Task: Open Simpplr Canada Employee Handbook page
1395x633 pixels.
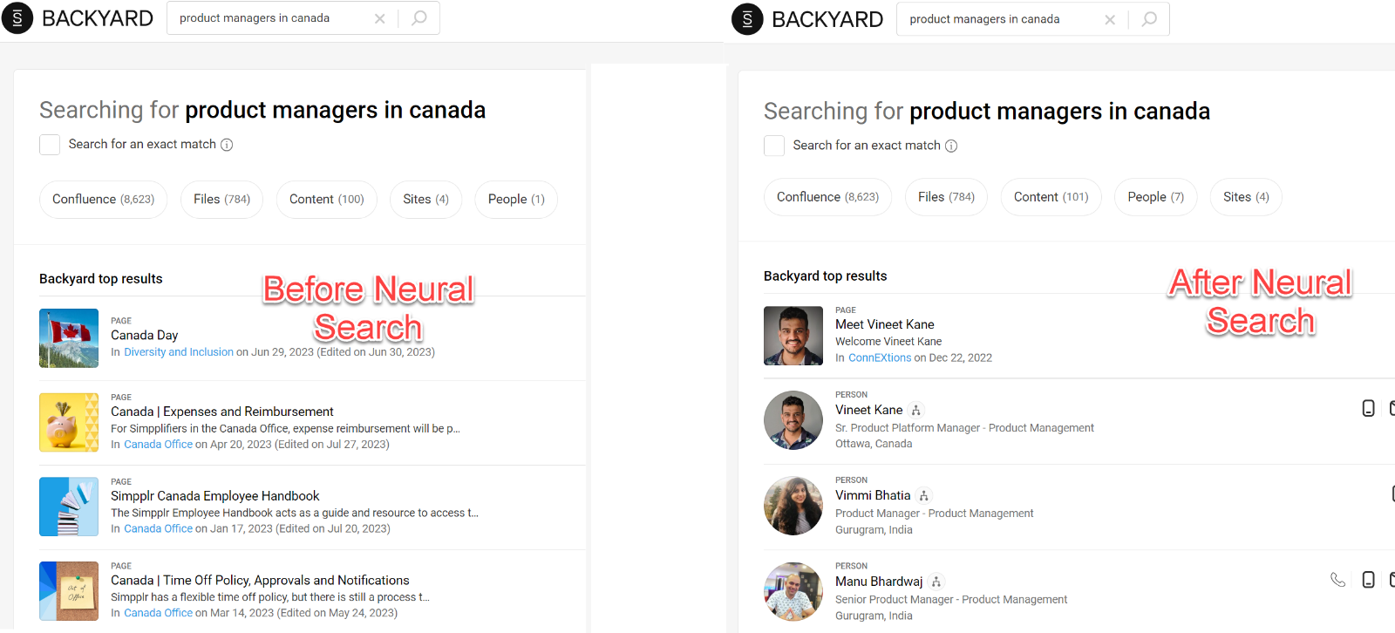Action: pyautogui.click(x=215, y=496)
